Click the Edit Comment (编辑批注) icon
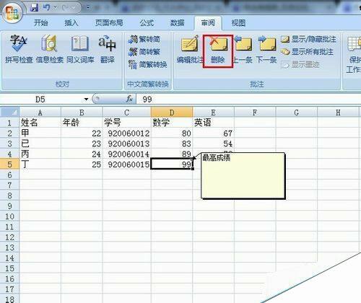The image size is (361, 303). (190, 49)
